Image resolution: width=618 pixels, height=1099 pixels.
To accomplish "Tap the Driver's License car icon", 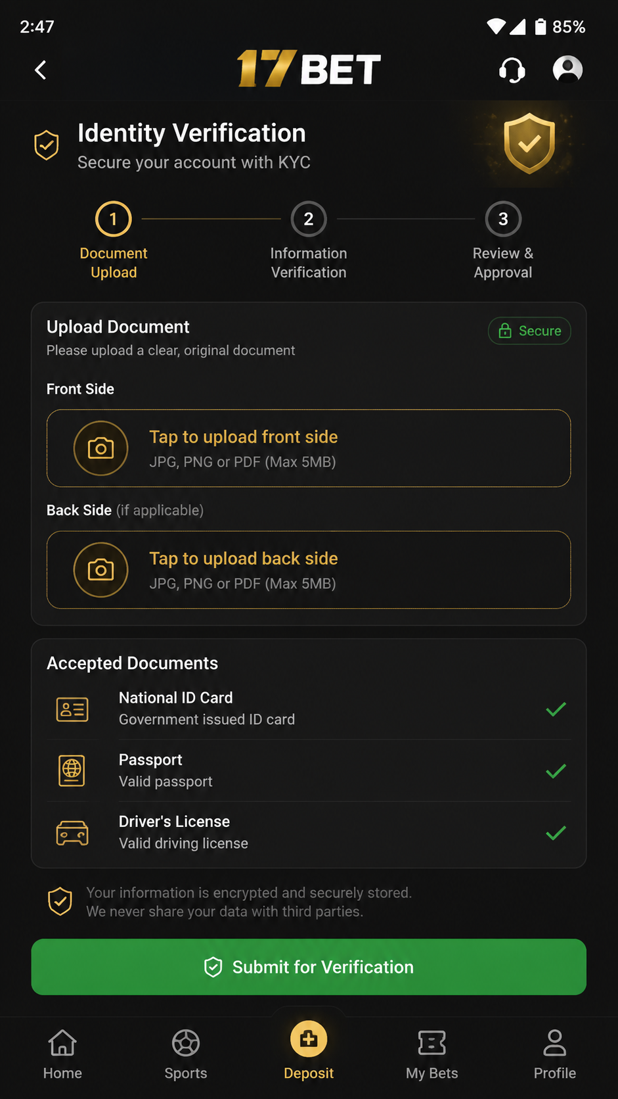I will click(72, 833).
